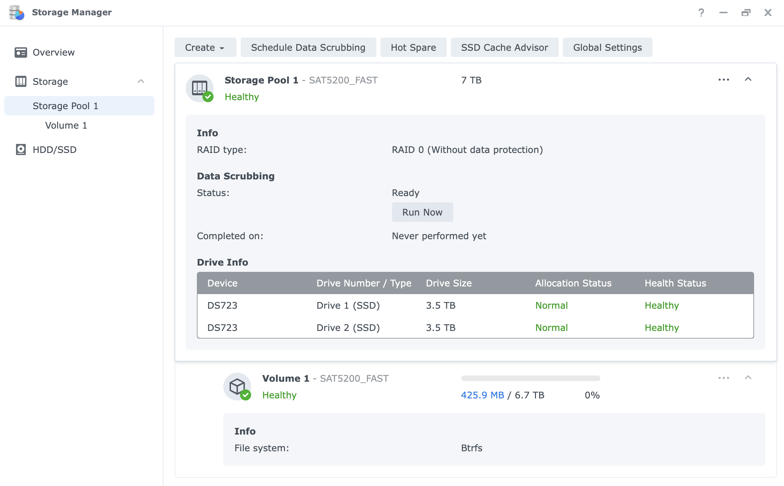The image size is (784, 486).
Task: Click Normal allocation status for Drive 2
Action: click(x=551, y=328)
